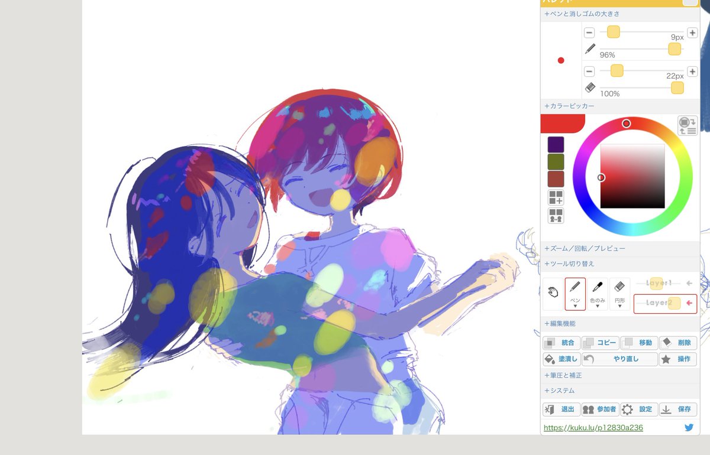The image size is (710, 455).
Task: Collapse the ツール切り替え section
Action: [619, 264]
